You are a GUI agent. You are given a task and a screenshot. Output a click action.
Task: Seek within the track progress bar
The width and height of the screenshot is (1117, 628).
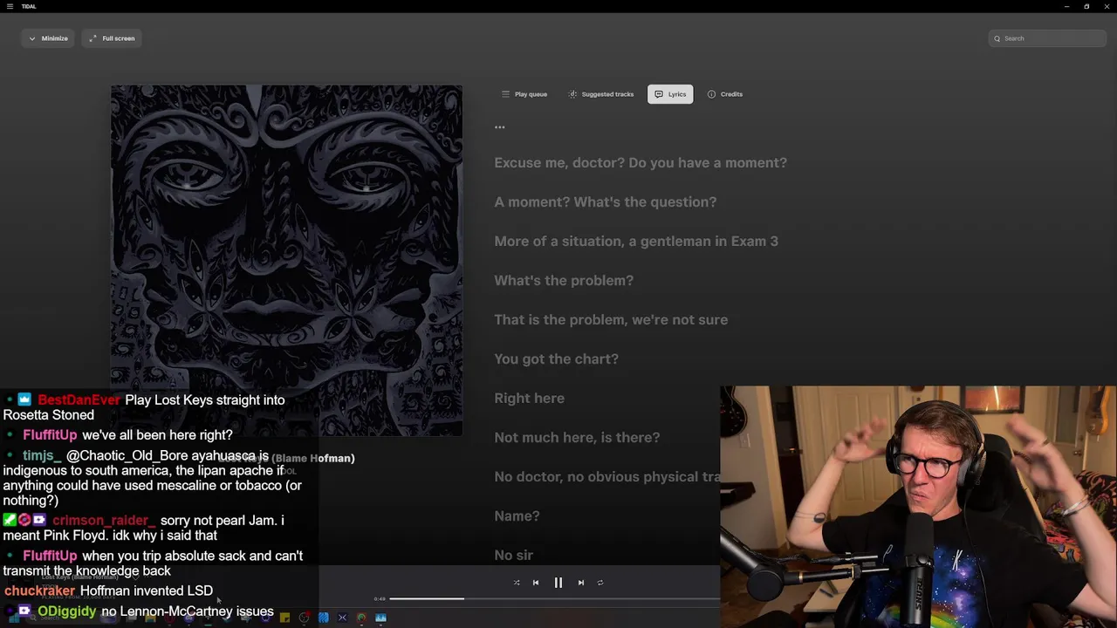554,599
